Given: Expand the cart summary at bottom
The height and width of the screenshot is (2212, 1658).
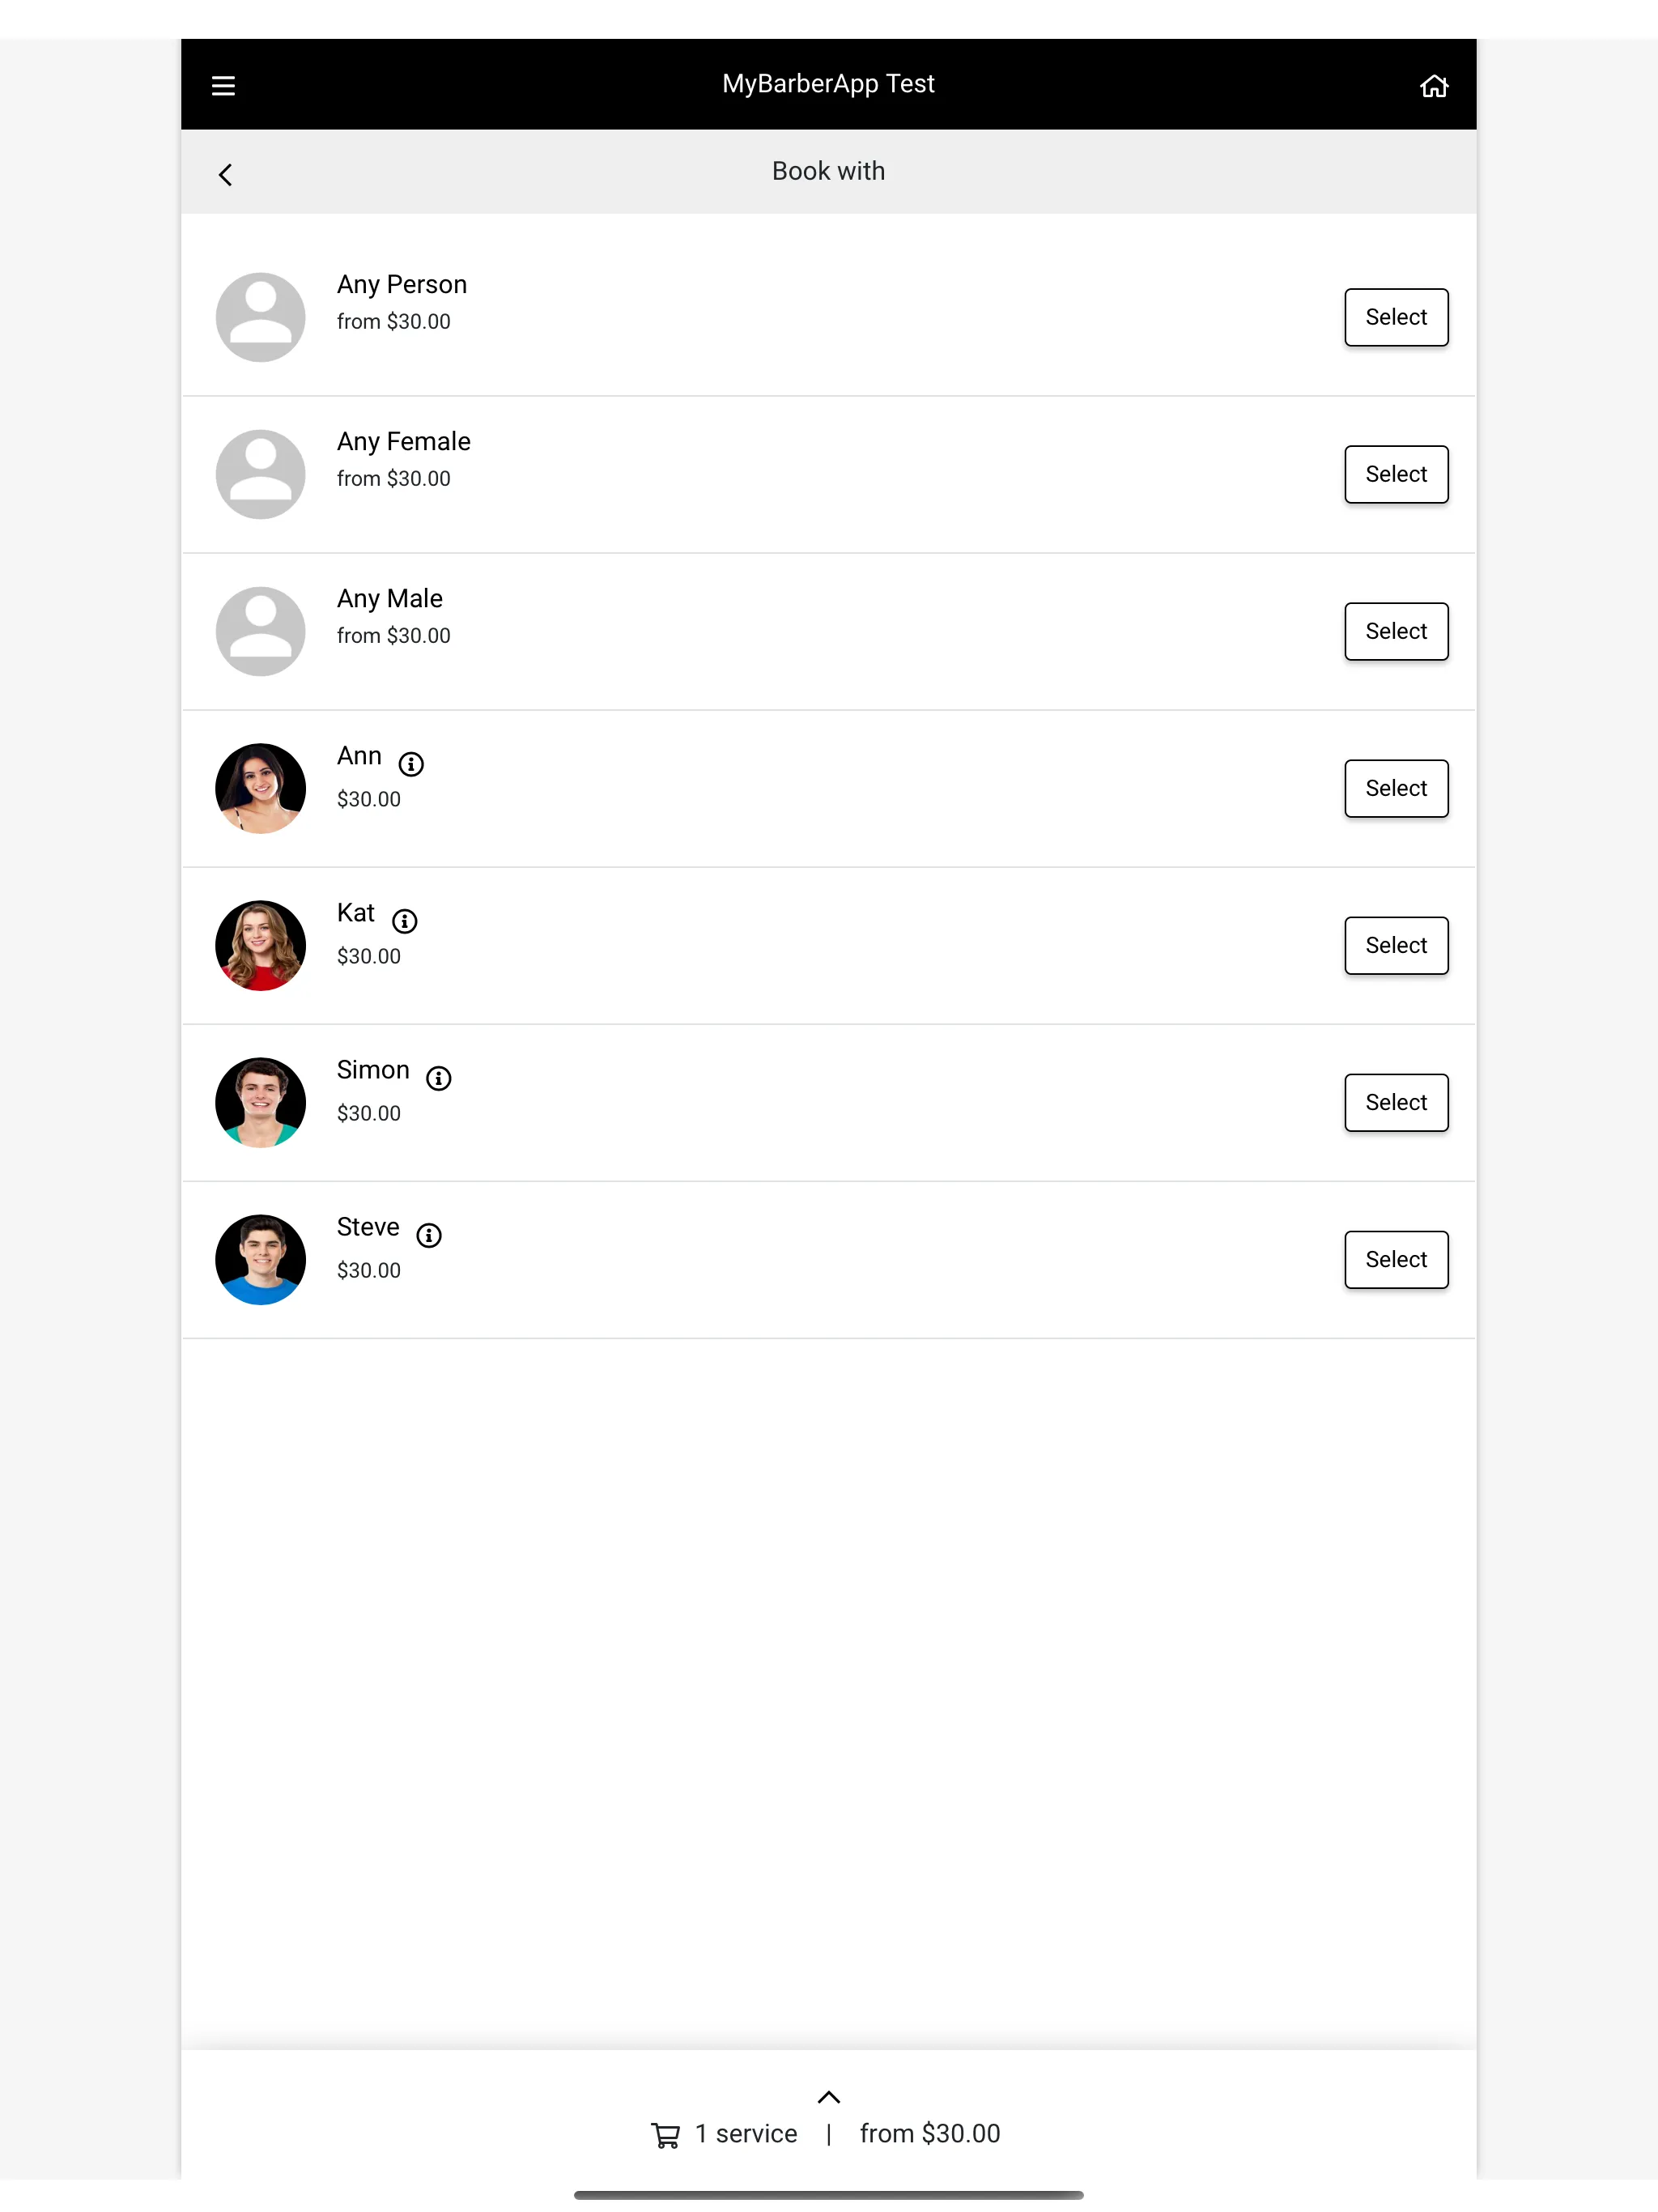Looking at the screenshot, I should pos(829,2097).
